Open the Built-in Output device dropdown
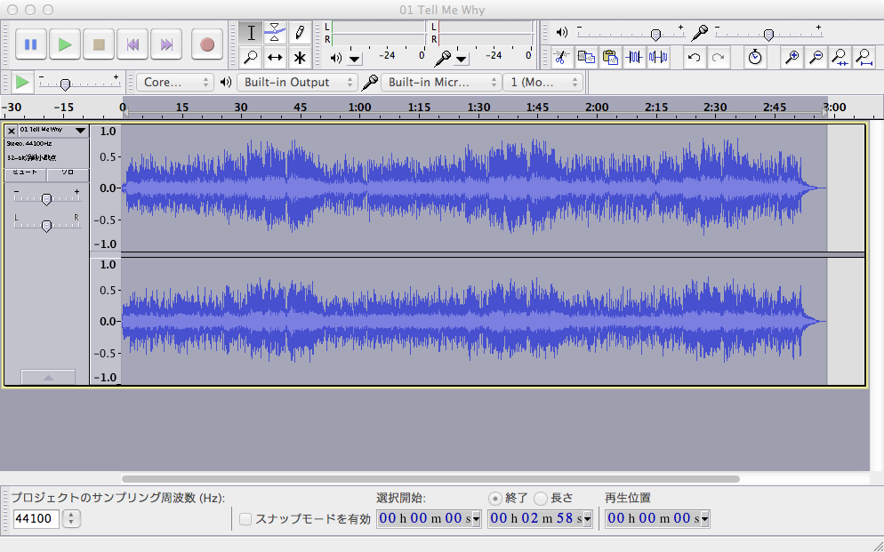The image size is (884, 552). point(298,80)
